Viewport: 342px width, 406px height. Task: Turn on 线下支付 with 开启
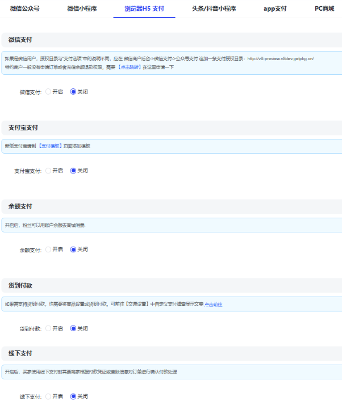(x=48, y=396)
